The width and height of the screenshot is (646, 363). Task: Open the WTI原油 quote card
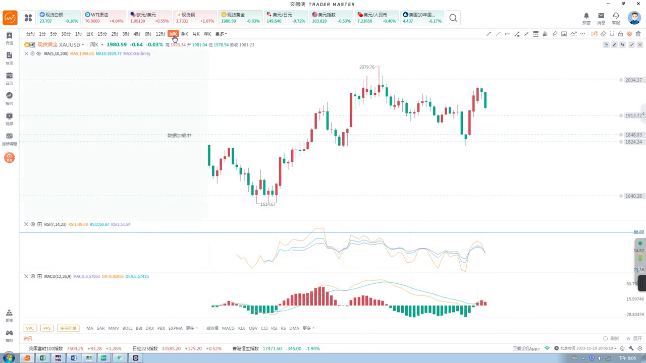coord(103,18)
